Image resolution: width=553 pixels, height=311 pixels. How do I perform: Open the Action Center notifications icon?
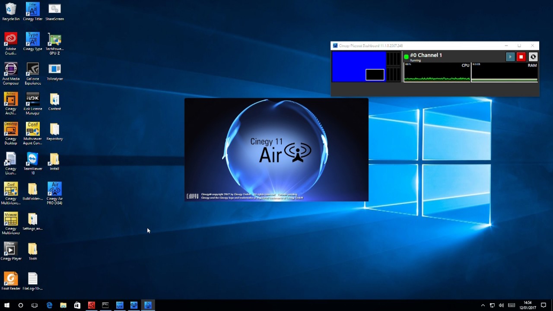point(543,305)
